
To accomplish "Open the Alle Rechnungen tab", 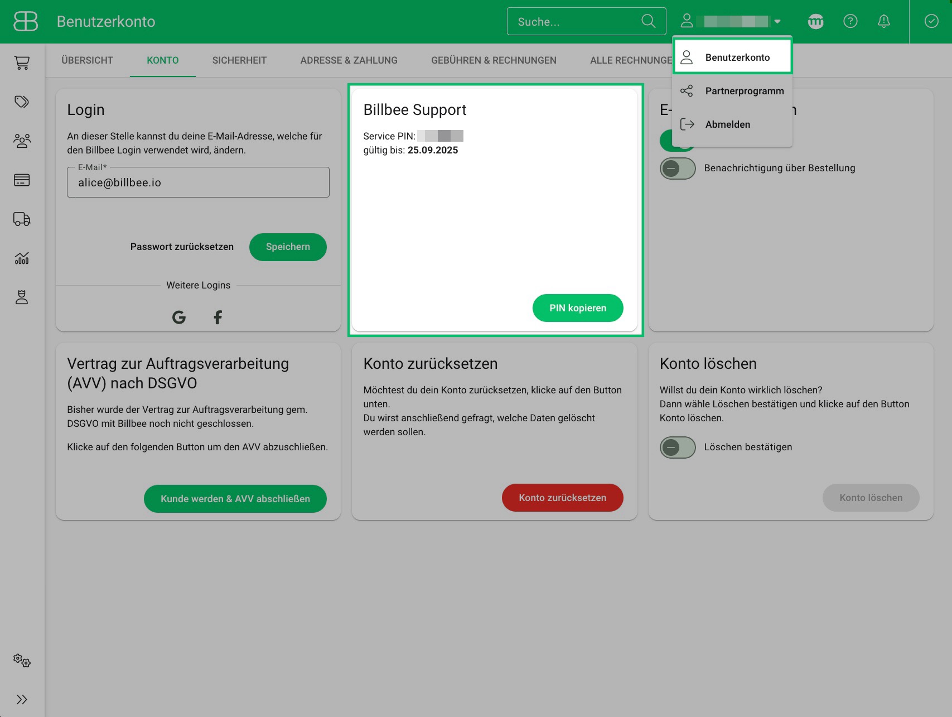I will [x=631, y=60].
